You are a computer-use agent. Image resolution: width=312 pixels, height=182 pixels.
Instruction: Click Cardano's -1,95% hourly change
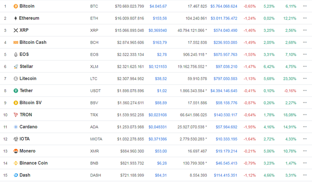[250, 127]
